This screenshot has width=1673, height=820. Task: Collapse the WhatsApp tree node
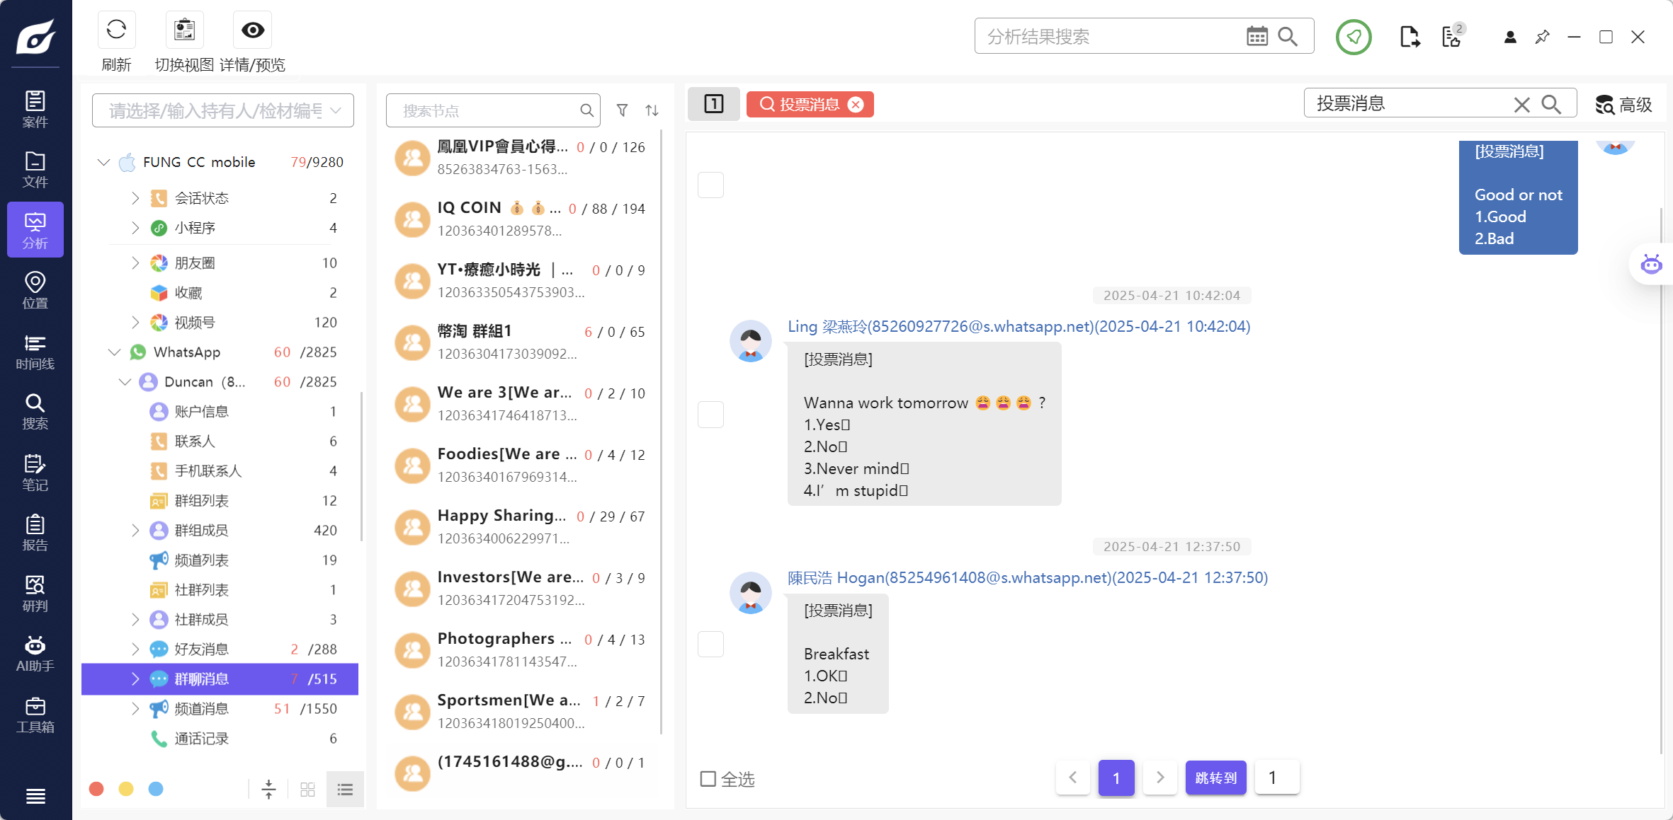[114, 352]
